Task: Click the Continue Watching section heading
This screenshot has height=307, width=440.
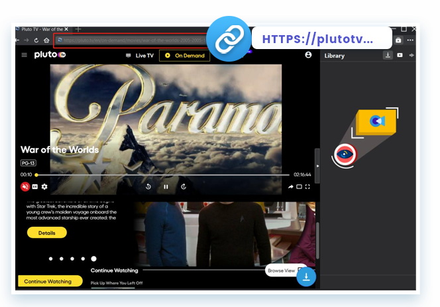Action: point(114,271)
